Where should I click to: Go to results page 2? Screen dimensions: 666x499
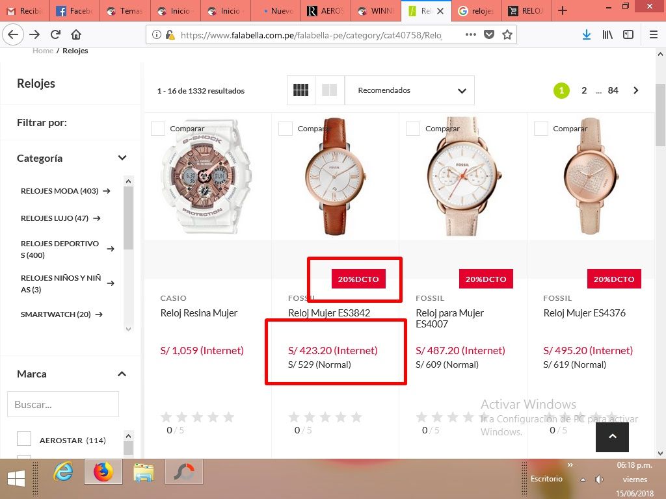coord(584,90)
